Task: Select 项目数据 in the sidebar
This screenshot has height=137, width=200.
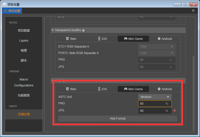Action: (24, 30)
